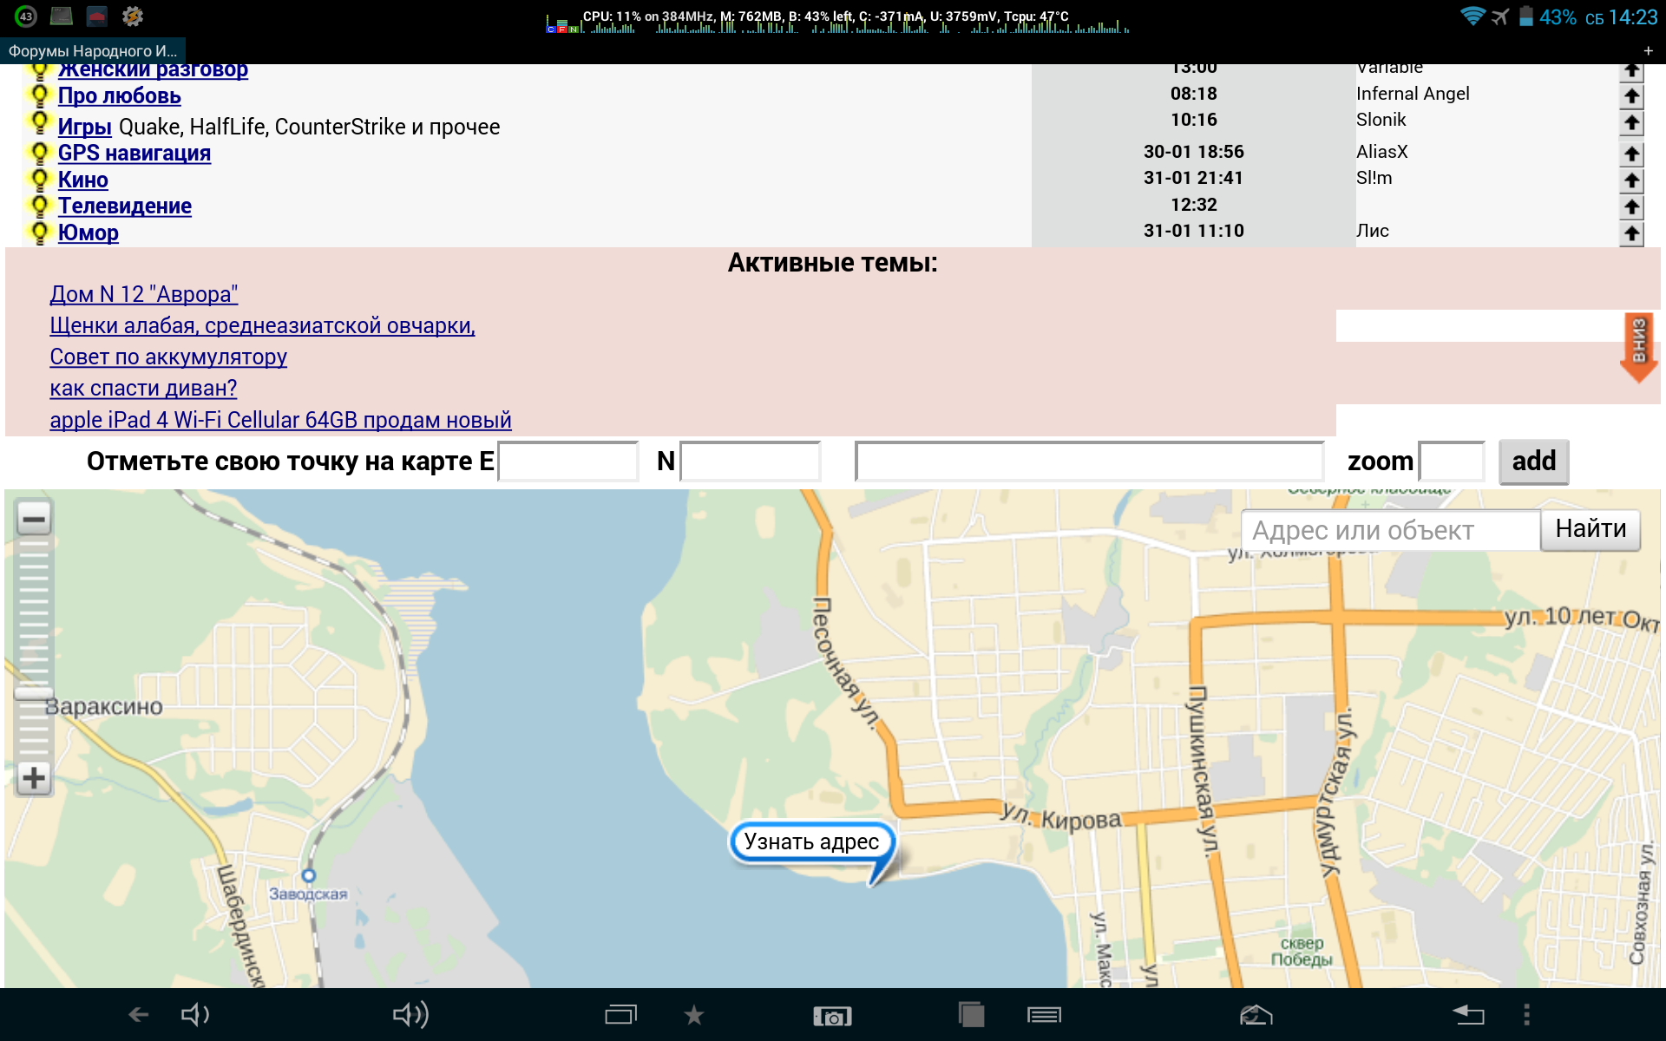Viewport: 1666px width, 1041px height.
Task: Click the Узнать адрес map balloon
Action: pyautogui.click(x=811, y=841)
